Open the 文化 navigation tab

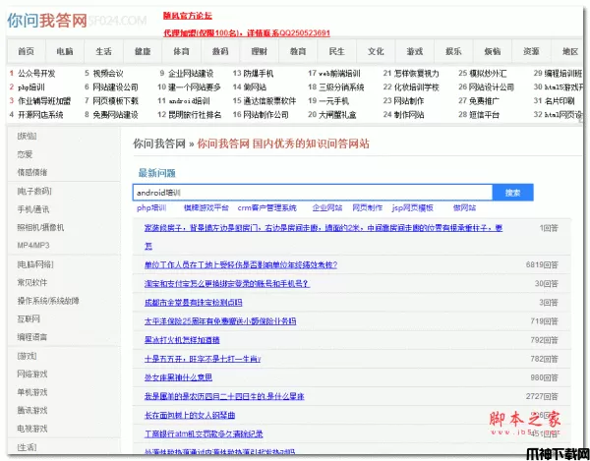tap(376, 50)
